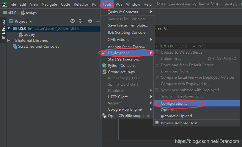This screenshot has height=147, width=242.
Task: Click the icon next to Create setup.py
Action: pos(104,72)
